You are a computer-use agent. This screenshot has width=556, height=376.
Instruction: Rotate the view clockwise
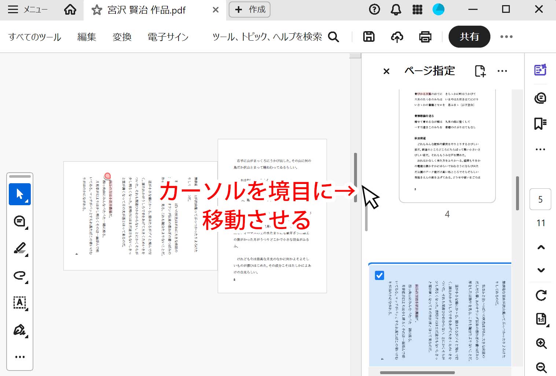[x=541, y=295]
